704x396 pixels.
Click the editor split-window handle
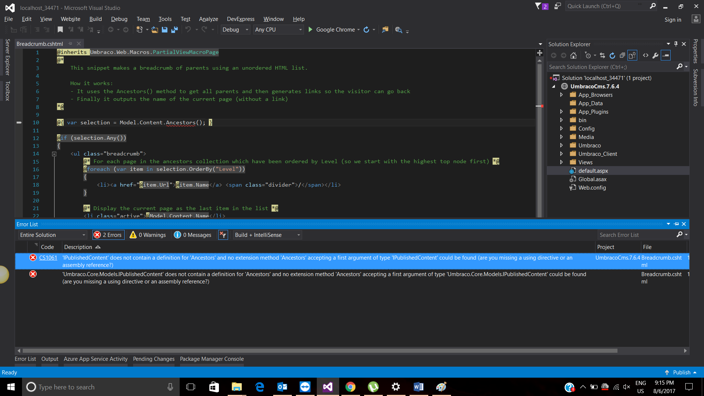[540, 53]
